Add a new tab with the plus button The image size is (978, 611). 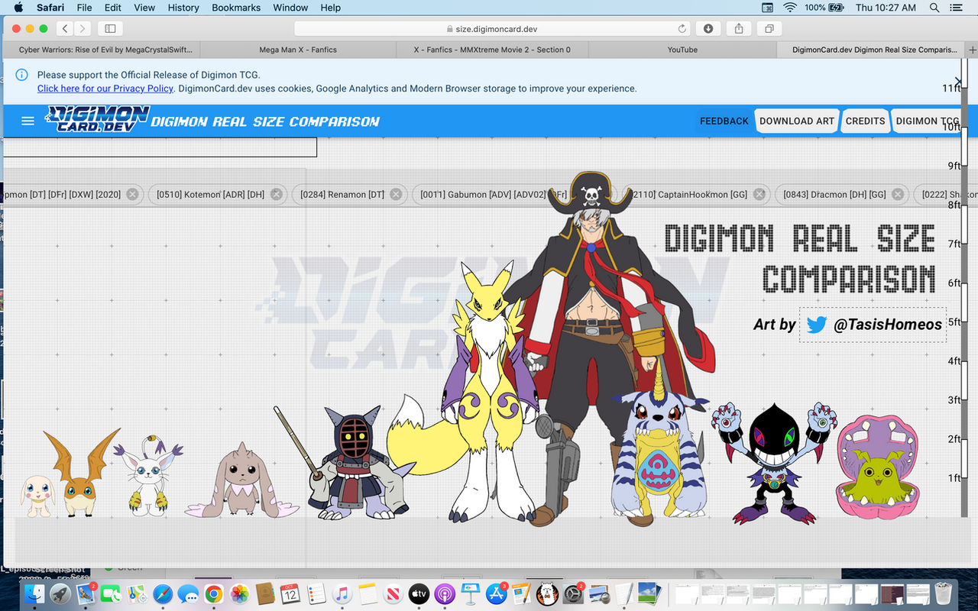tap(972, 50)
